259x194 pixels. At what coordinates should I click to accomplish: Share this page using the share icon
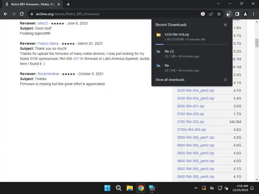(x=211, y=14)
